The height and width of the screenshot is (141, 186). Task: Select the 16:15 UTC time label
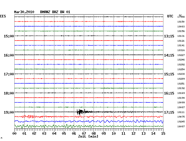pos(169,93)
